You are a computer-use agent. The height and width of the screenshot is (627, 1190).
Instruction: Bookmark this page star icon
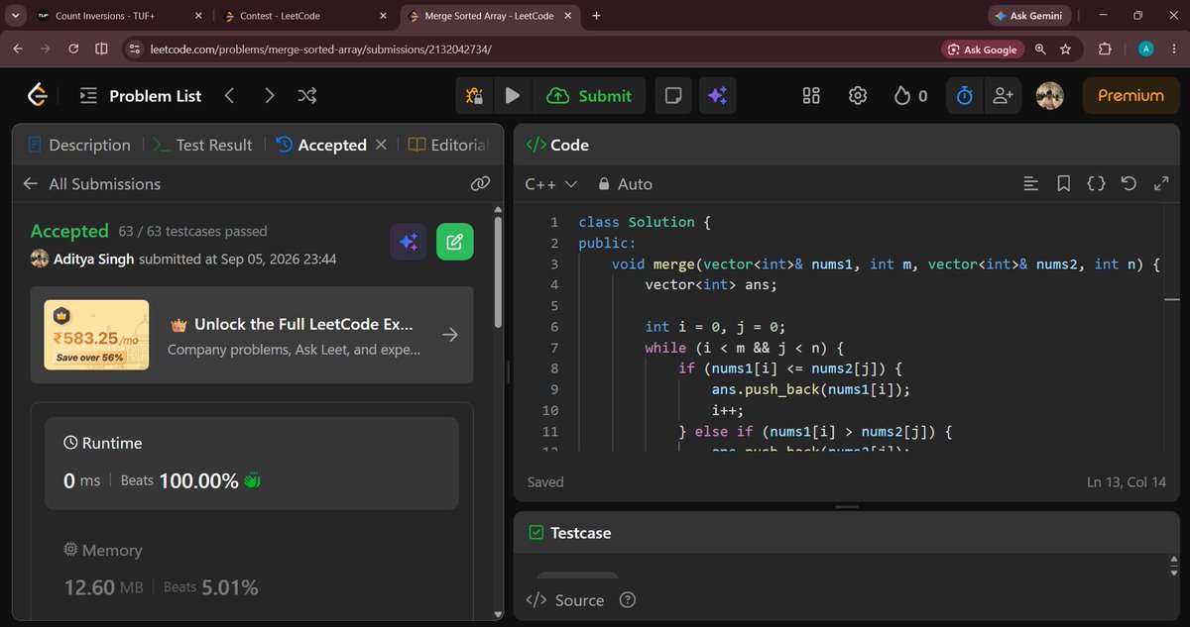coord(1065,49)
